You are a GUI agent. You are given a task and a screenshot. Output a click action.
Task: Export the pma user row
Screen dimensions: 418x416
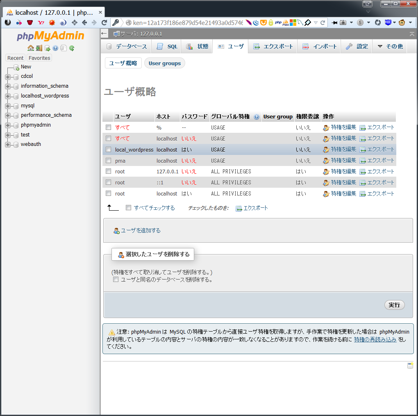click(x=377, y=161)
